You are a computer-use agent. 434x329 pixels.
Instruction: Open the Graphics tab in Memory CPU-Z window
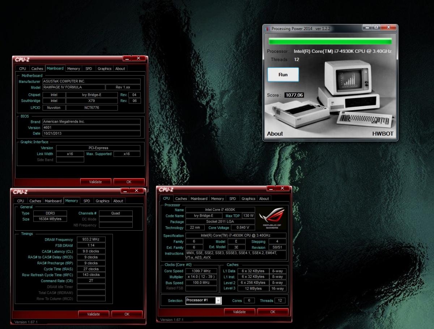(102, 201)
